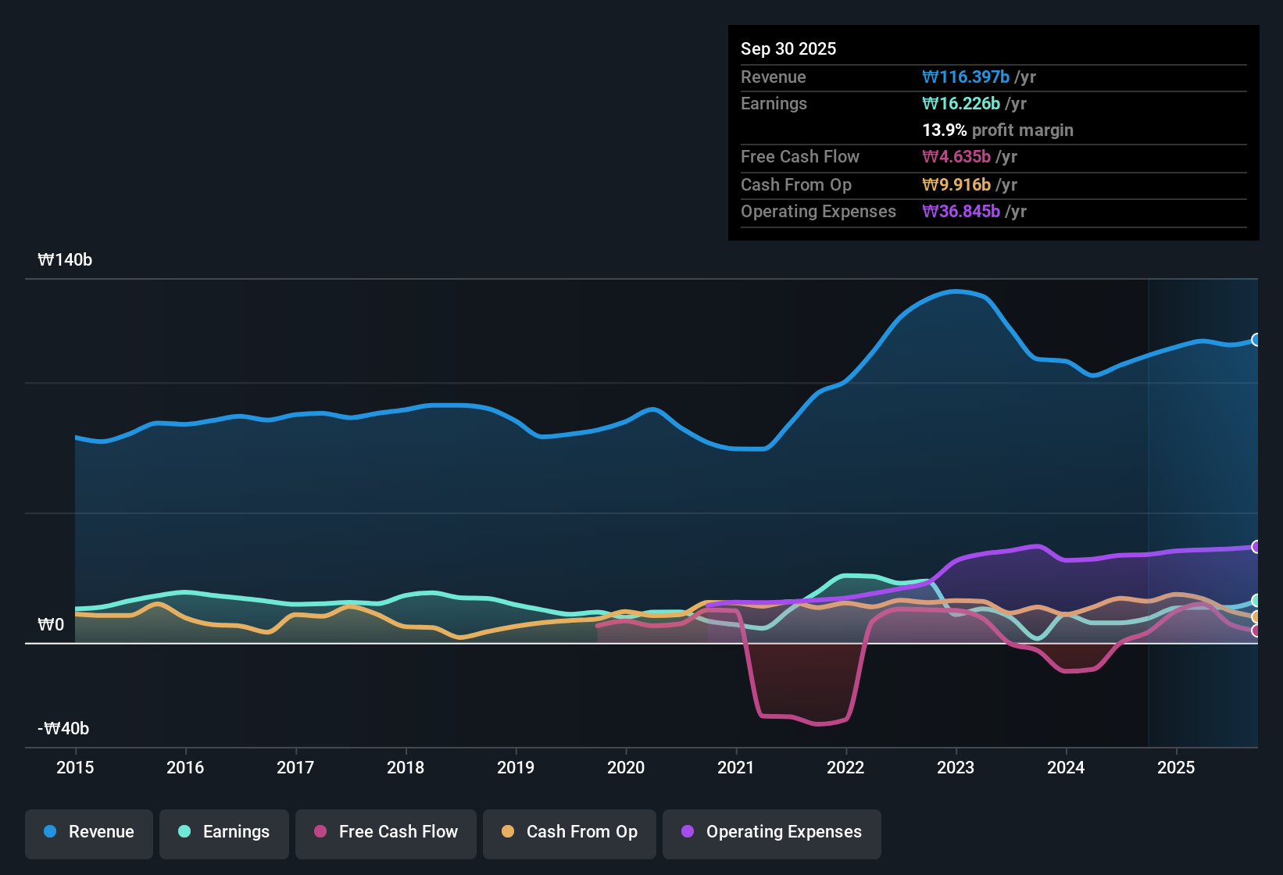The height and width of the screenshot is (875, 1283).
Task: Click the Sep 30 2025 tooltip header
Action: (788, 48)
